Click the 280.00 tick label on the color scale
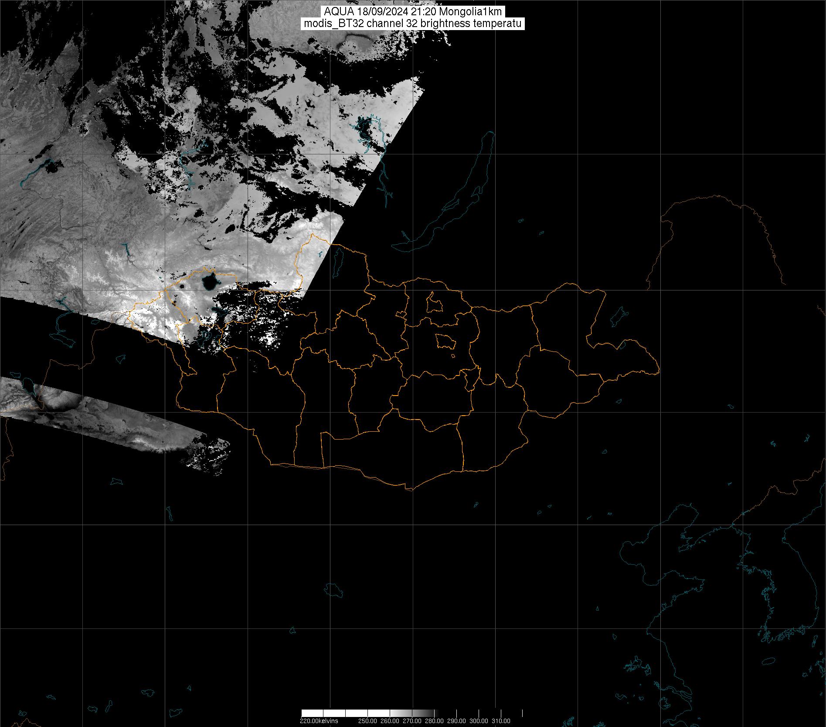This screenshot has width=826, height=727. point(435,721)
